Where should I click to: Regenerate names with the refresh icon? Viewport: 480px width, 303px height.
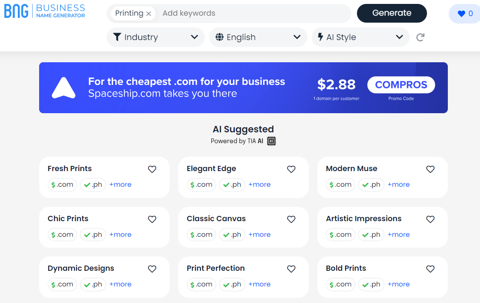click(x=420, y=37)
